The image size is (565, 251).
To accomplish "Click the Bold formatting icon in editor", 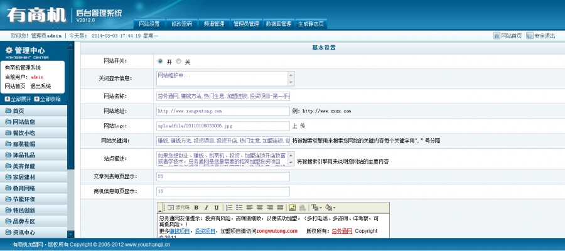I will tap(196, 208).
